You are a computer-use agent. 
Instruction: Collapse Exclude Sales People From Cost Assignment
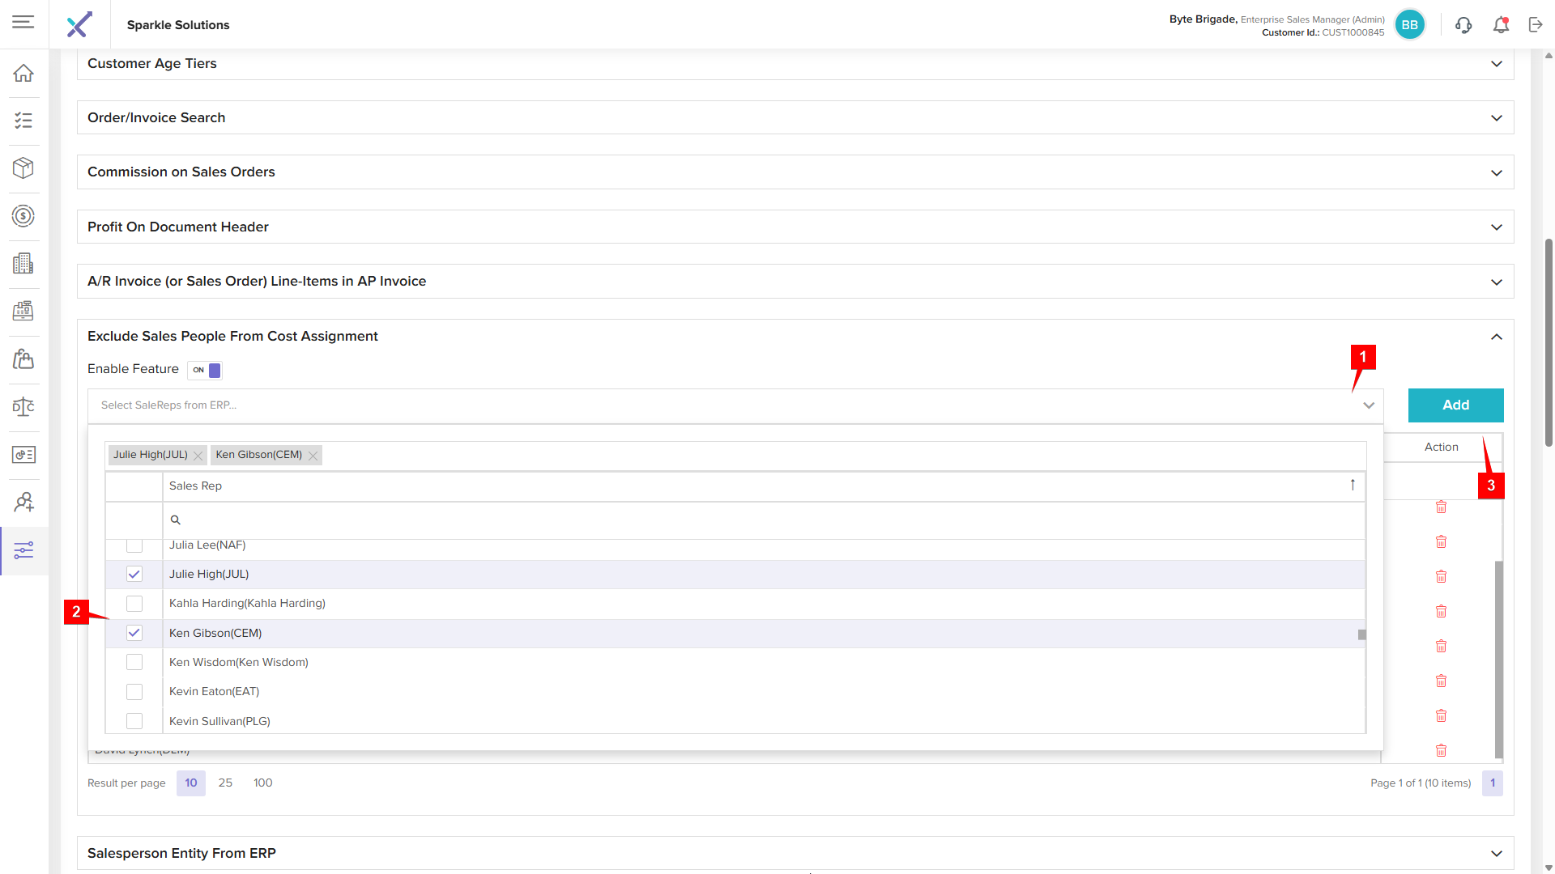click(x=1496, y=337)
